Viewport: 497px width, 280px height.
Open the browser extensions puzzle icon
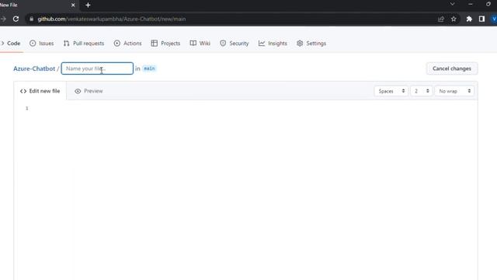(x=469, y=19)
